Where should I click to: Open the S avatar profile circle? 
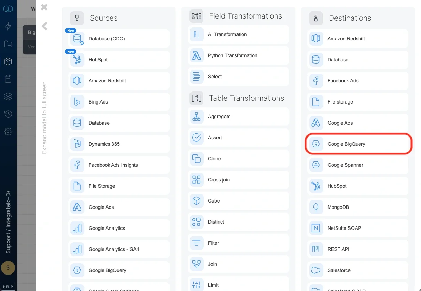[8, 268]
